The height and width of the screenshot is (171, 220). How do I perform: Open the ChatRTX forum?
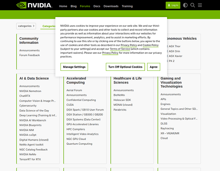(25, 96)
